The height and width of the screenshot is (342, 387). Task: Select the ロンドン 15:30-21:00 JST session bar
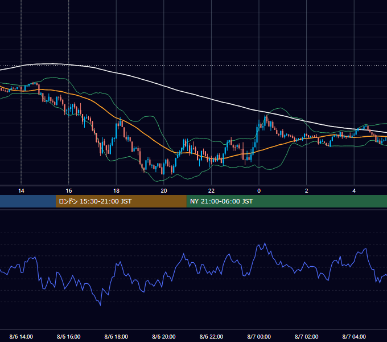(x=121, y=201)
